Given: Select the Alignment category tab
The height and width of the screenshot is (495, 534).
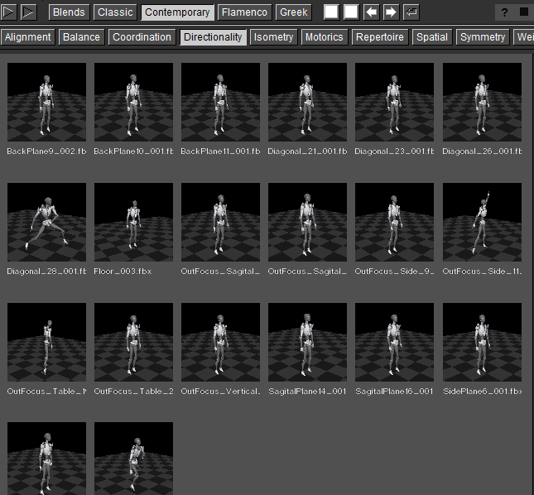Looking at the screenshot, I should pyautogui.click(x=29, y=37).
